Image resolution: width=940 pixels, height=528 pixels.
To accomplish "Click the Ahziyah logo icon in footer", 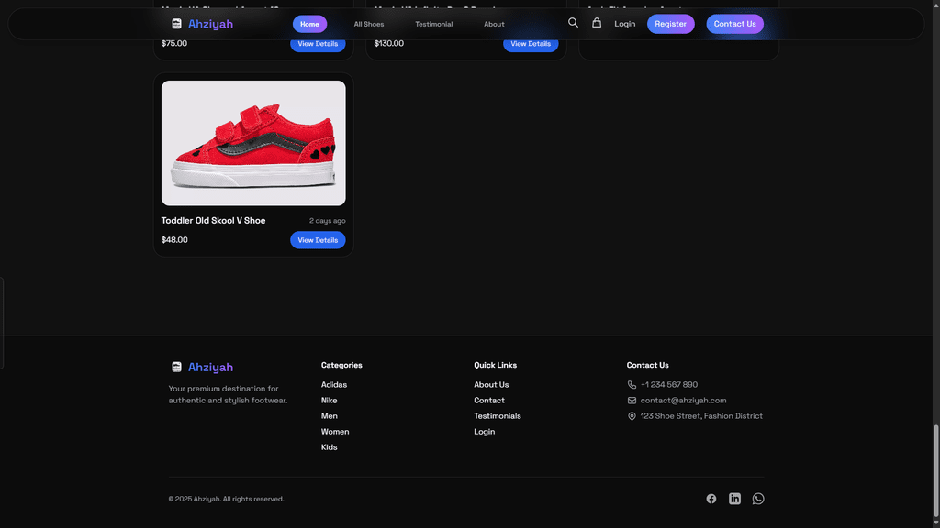I will point(176,367).
